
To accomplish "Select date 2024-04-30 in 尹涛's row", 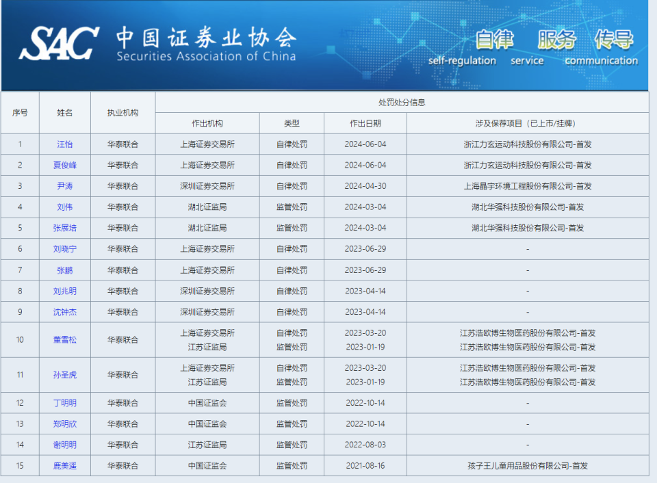I will pos(365,186).
